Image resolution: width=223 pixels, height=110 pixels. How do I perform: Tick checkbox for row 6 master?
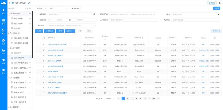coord(38,72)
